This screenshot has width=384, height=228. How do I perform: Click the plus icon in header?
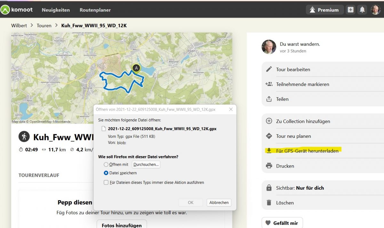tap(351, 10)
